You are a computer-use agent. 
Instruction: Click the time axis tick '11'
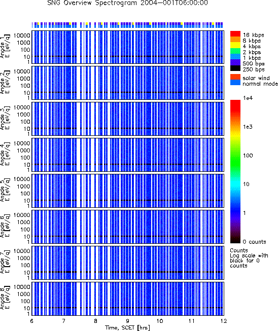pyautogui.click(x=192, y=321)
